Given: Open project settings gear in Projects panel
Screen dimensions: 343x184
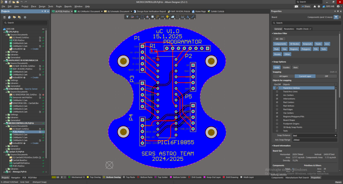Looking at the screenshot, I should (x=25, y=17).
